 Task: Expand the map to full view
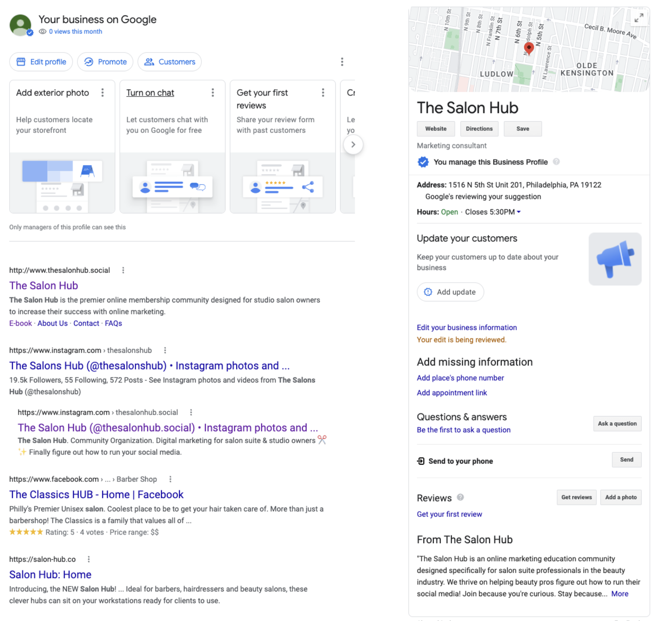pos(639,18)
